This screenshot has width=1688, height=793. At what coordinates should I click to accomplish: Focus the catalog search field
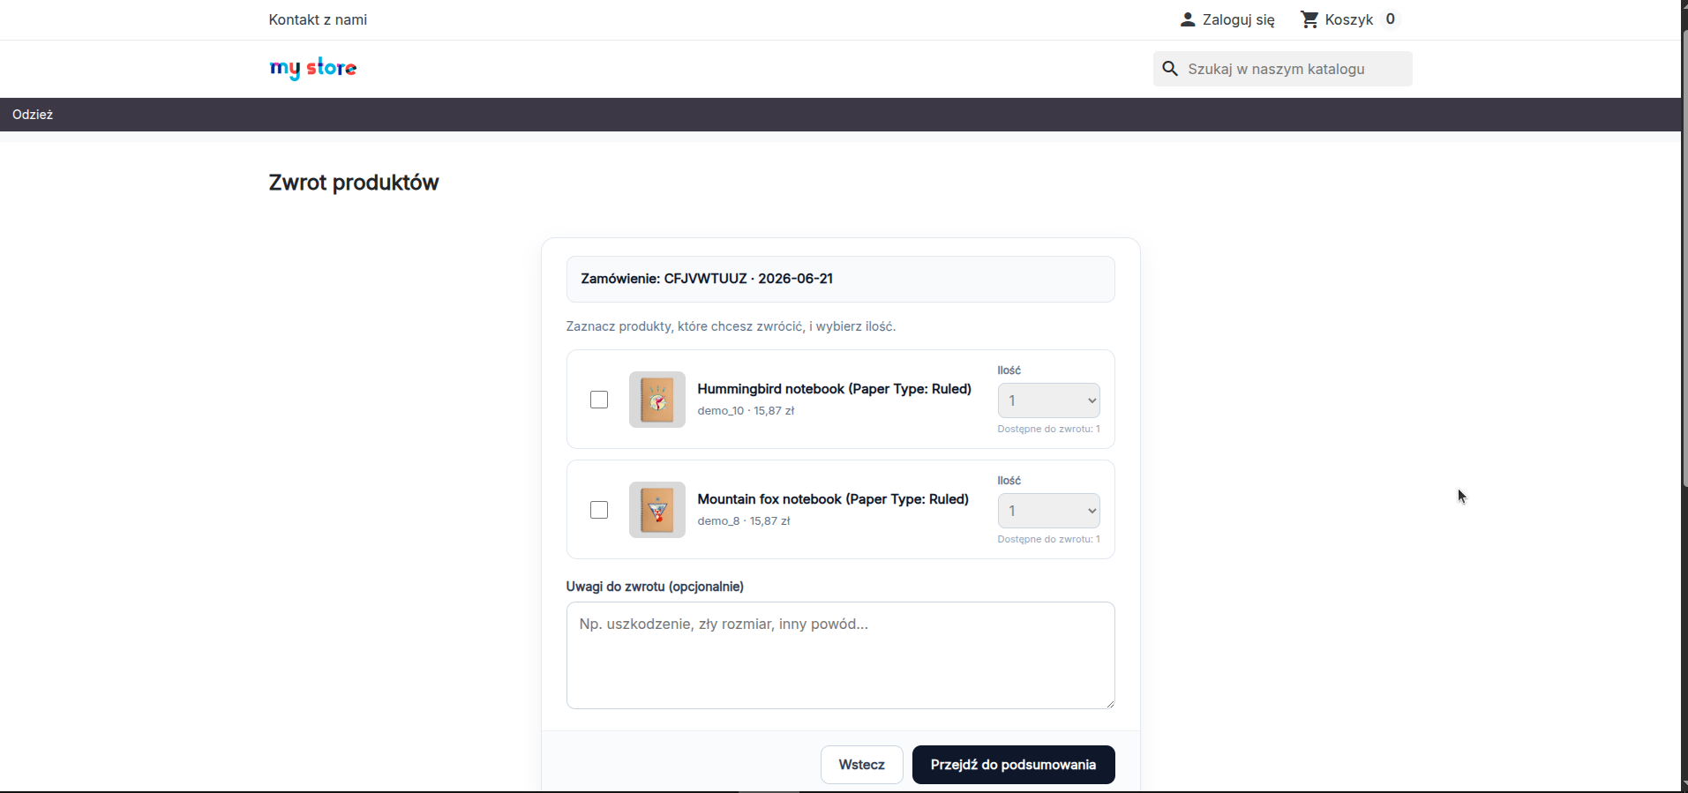point(1282,69)
